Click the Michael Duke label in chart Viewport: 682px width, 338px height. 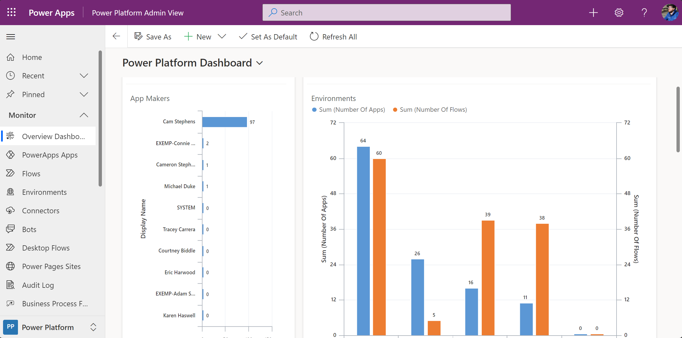click(x=180, y=186)
